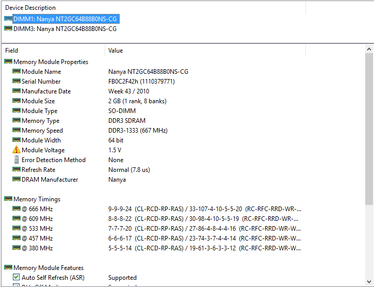
Task: Click value DDR3-1333 (667 MHz)
Action: coord(138,131)
